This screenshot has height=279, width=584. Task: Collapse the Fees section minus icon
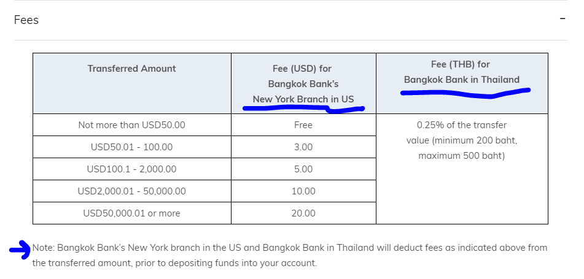click(x=563, y=18)
